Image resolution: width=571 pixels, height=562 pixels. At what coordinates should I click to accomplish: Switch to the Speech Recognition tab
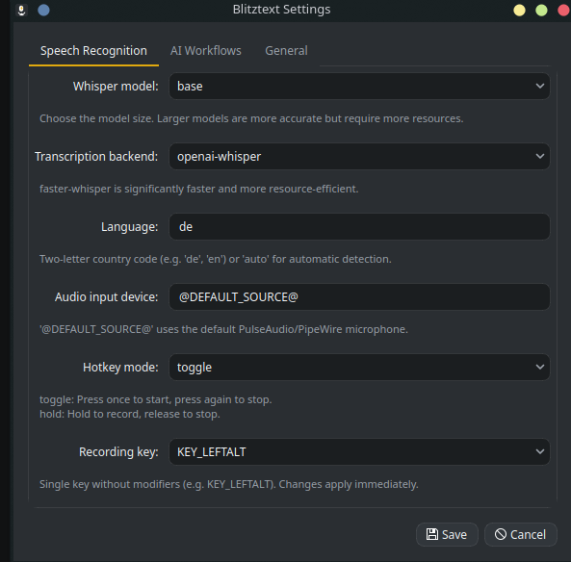(93, 51)
